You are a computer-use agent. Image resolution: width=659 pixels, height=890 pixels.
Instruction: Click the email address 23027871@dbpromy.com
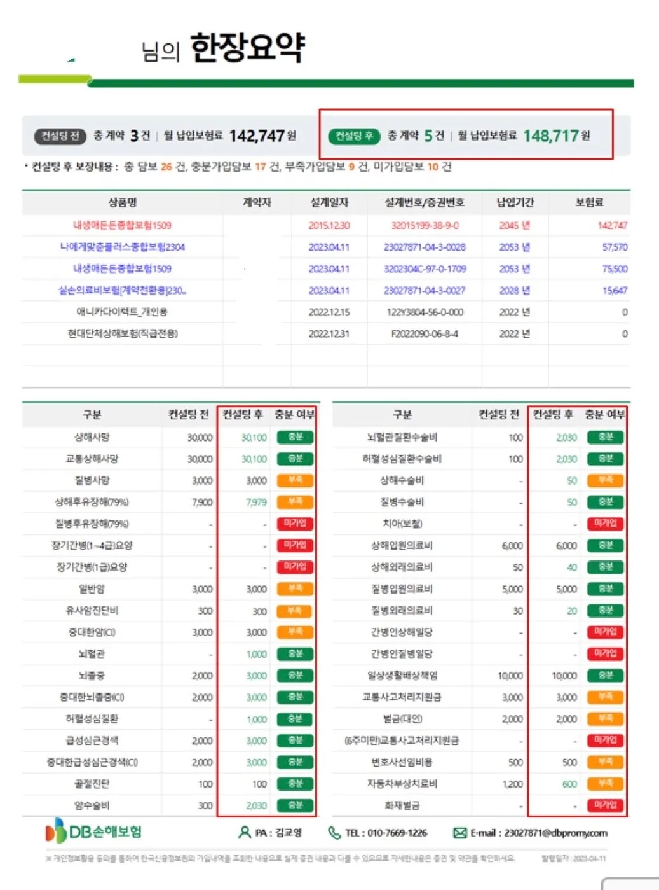point(556,833)
